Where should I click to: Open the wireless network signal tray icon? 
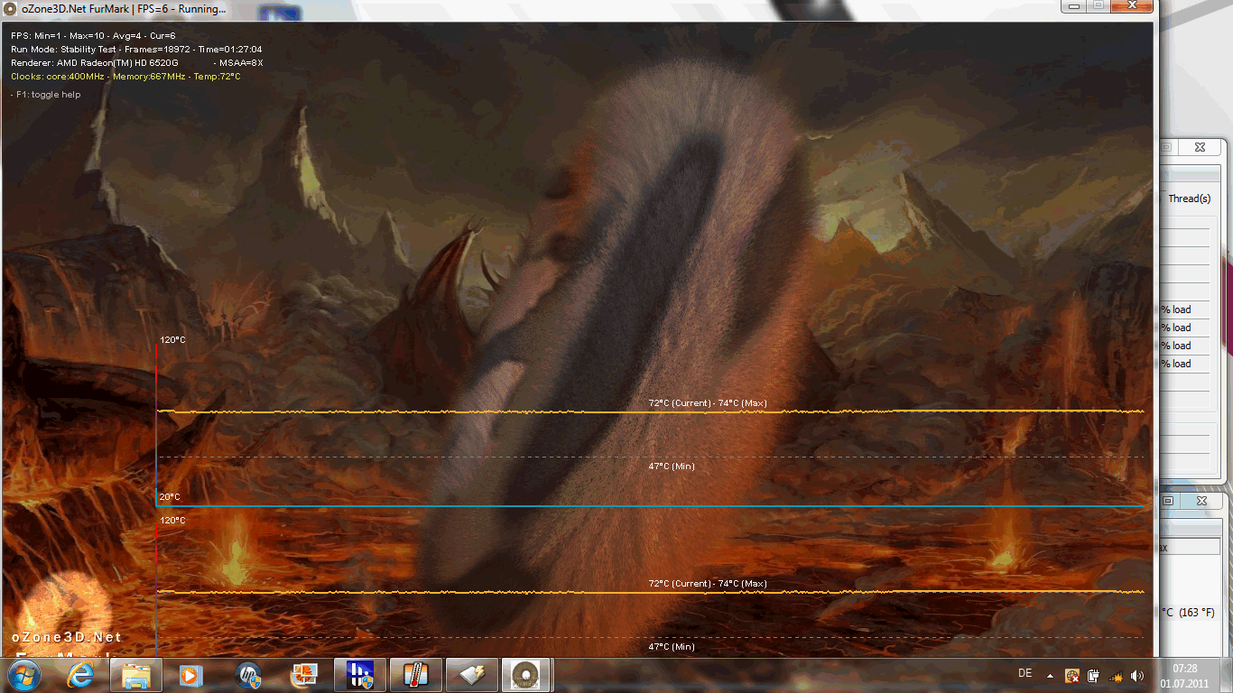click(1116, 675)
